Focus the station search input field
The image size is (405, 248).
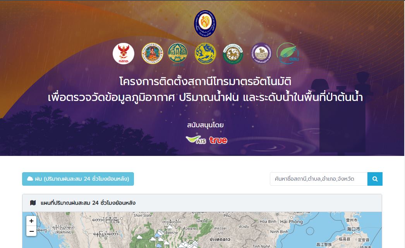319,179
